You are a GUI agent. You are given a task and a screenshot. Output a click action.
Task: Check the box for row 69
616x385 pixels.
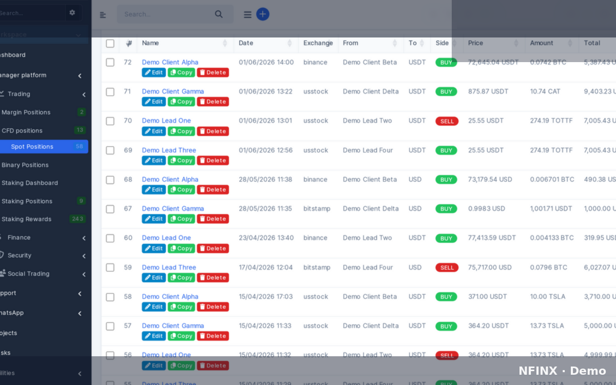coord(110,150)
